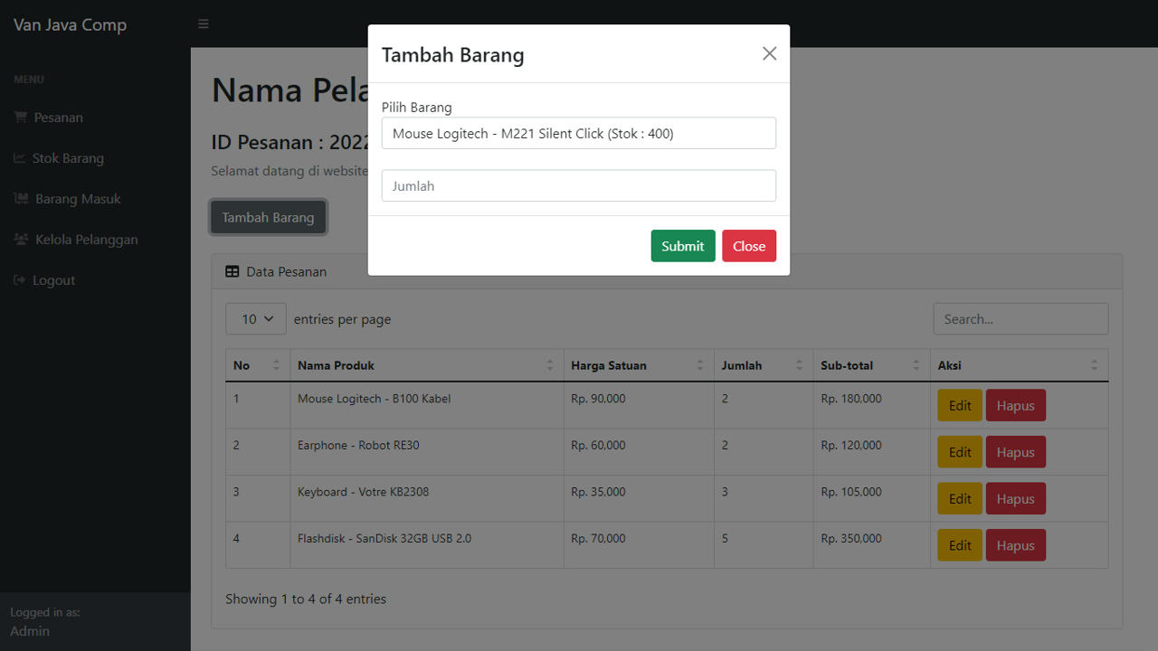Click the sort control on Sub-total column
This screenshot has height=651, width=1158.
[916, 364]
